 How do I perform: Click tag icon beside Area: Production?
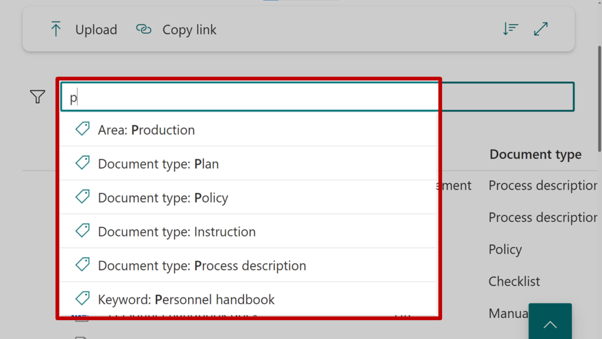(83, 129)
